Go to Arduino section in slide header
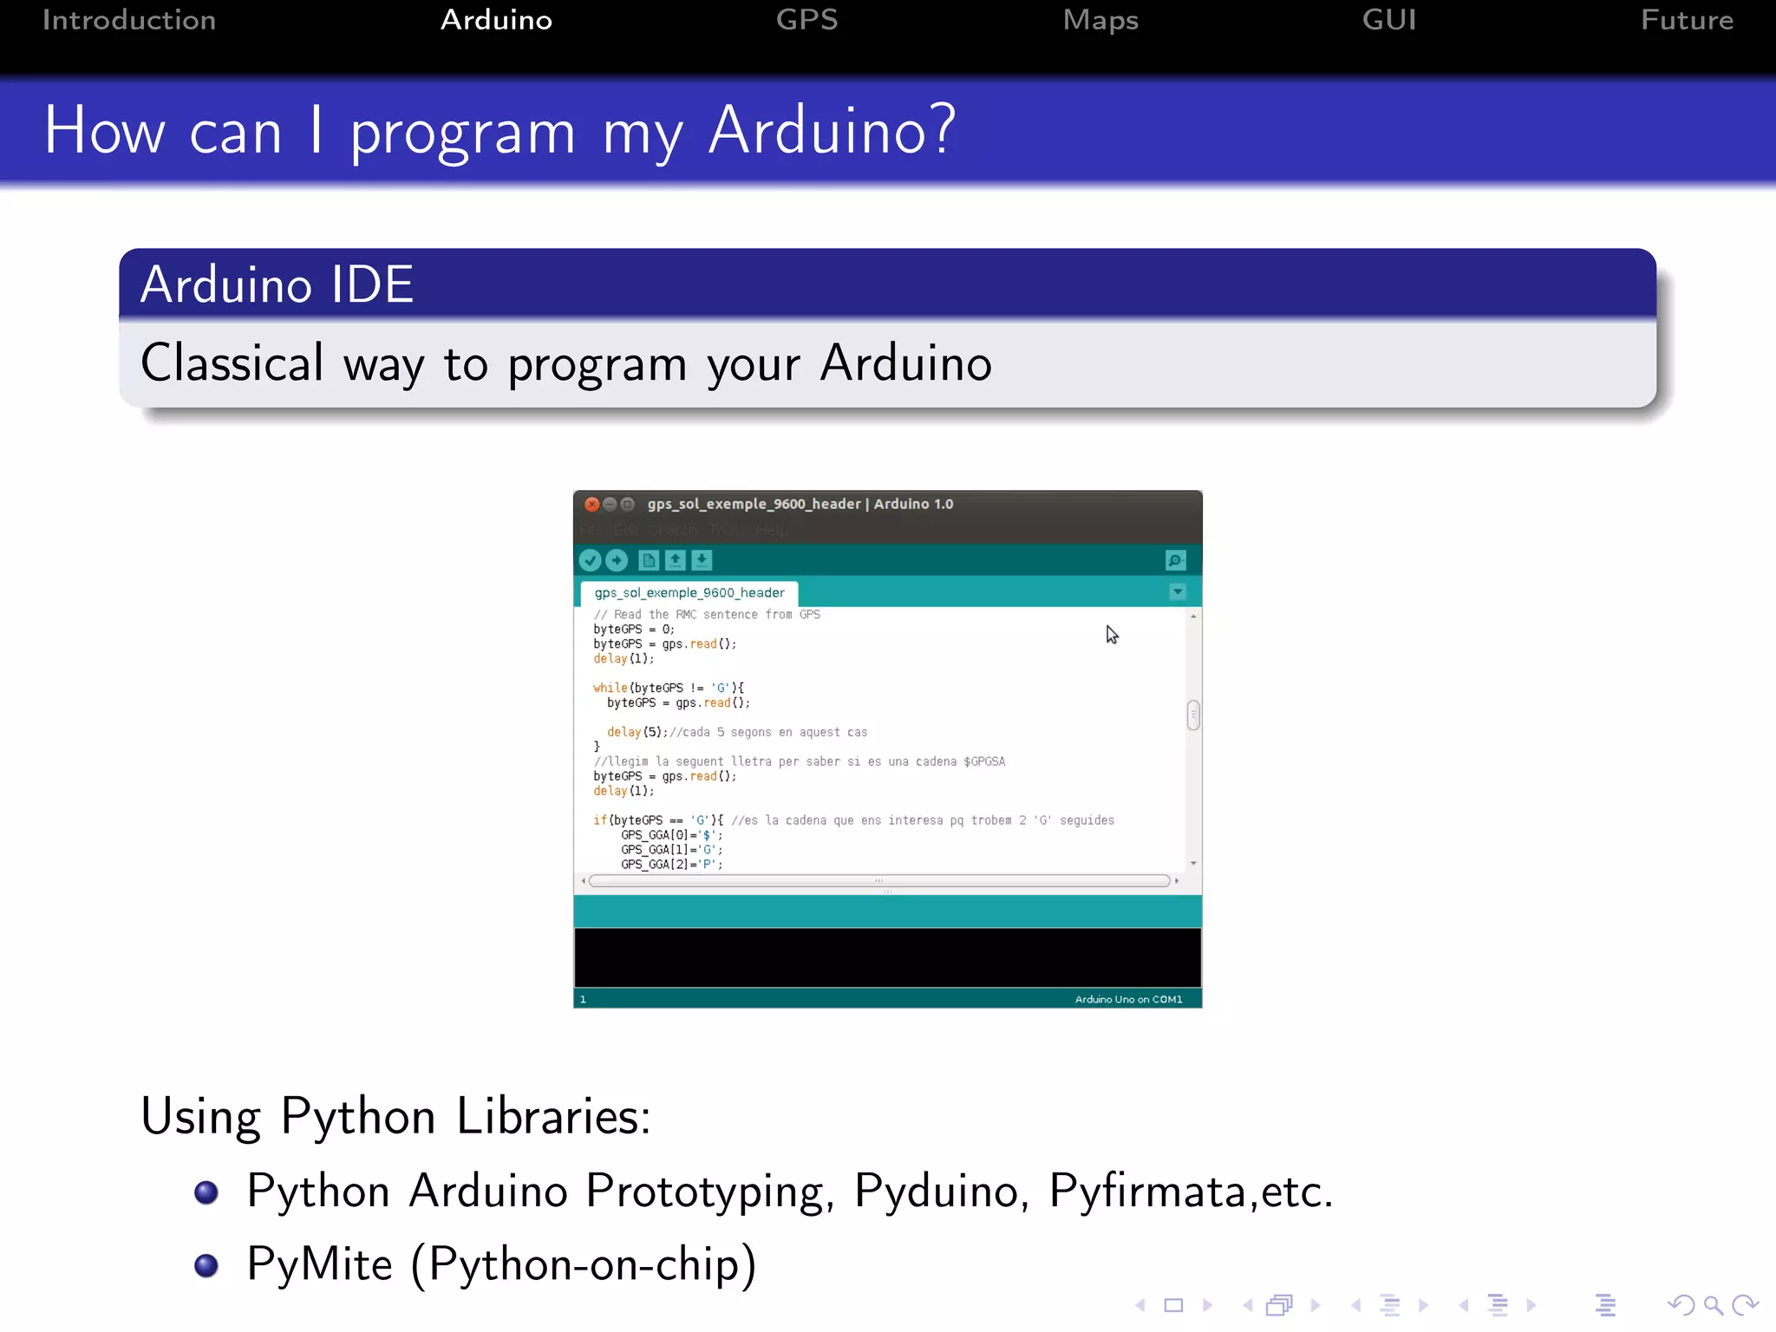 (496, 19)
